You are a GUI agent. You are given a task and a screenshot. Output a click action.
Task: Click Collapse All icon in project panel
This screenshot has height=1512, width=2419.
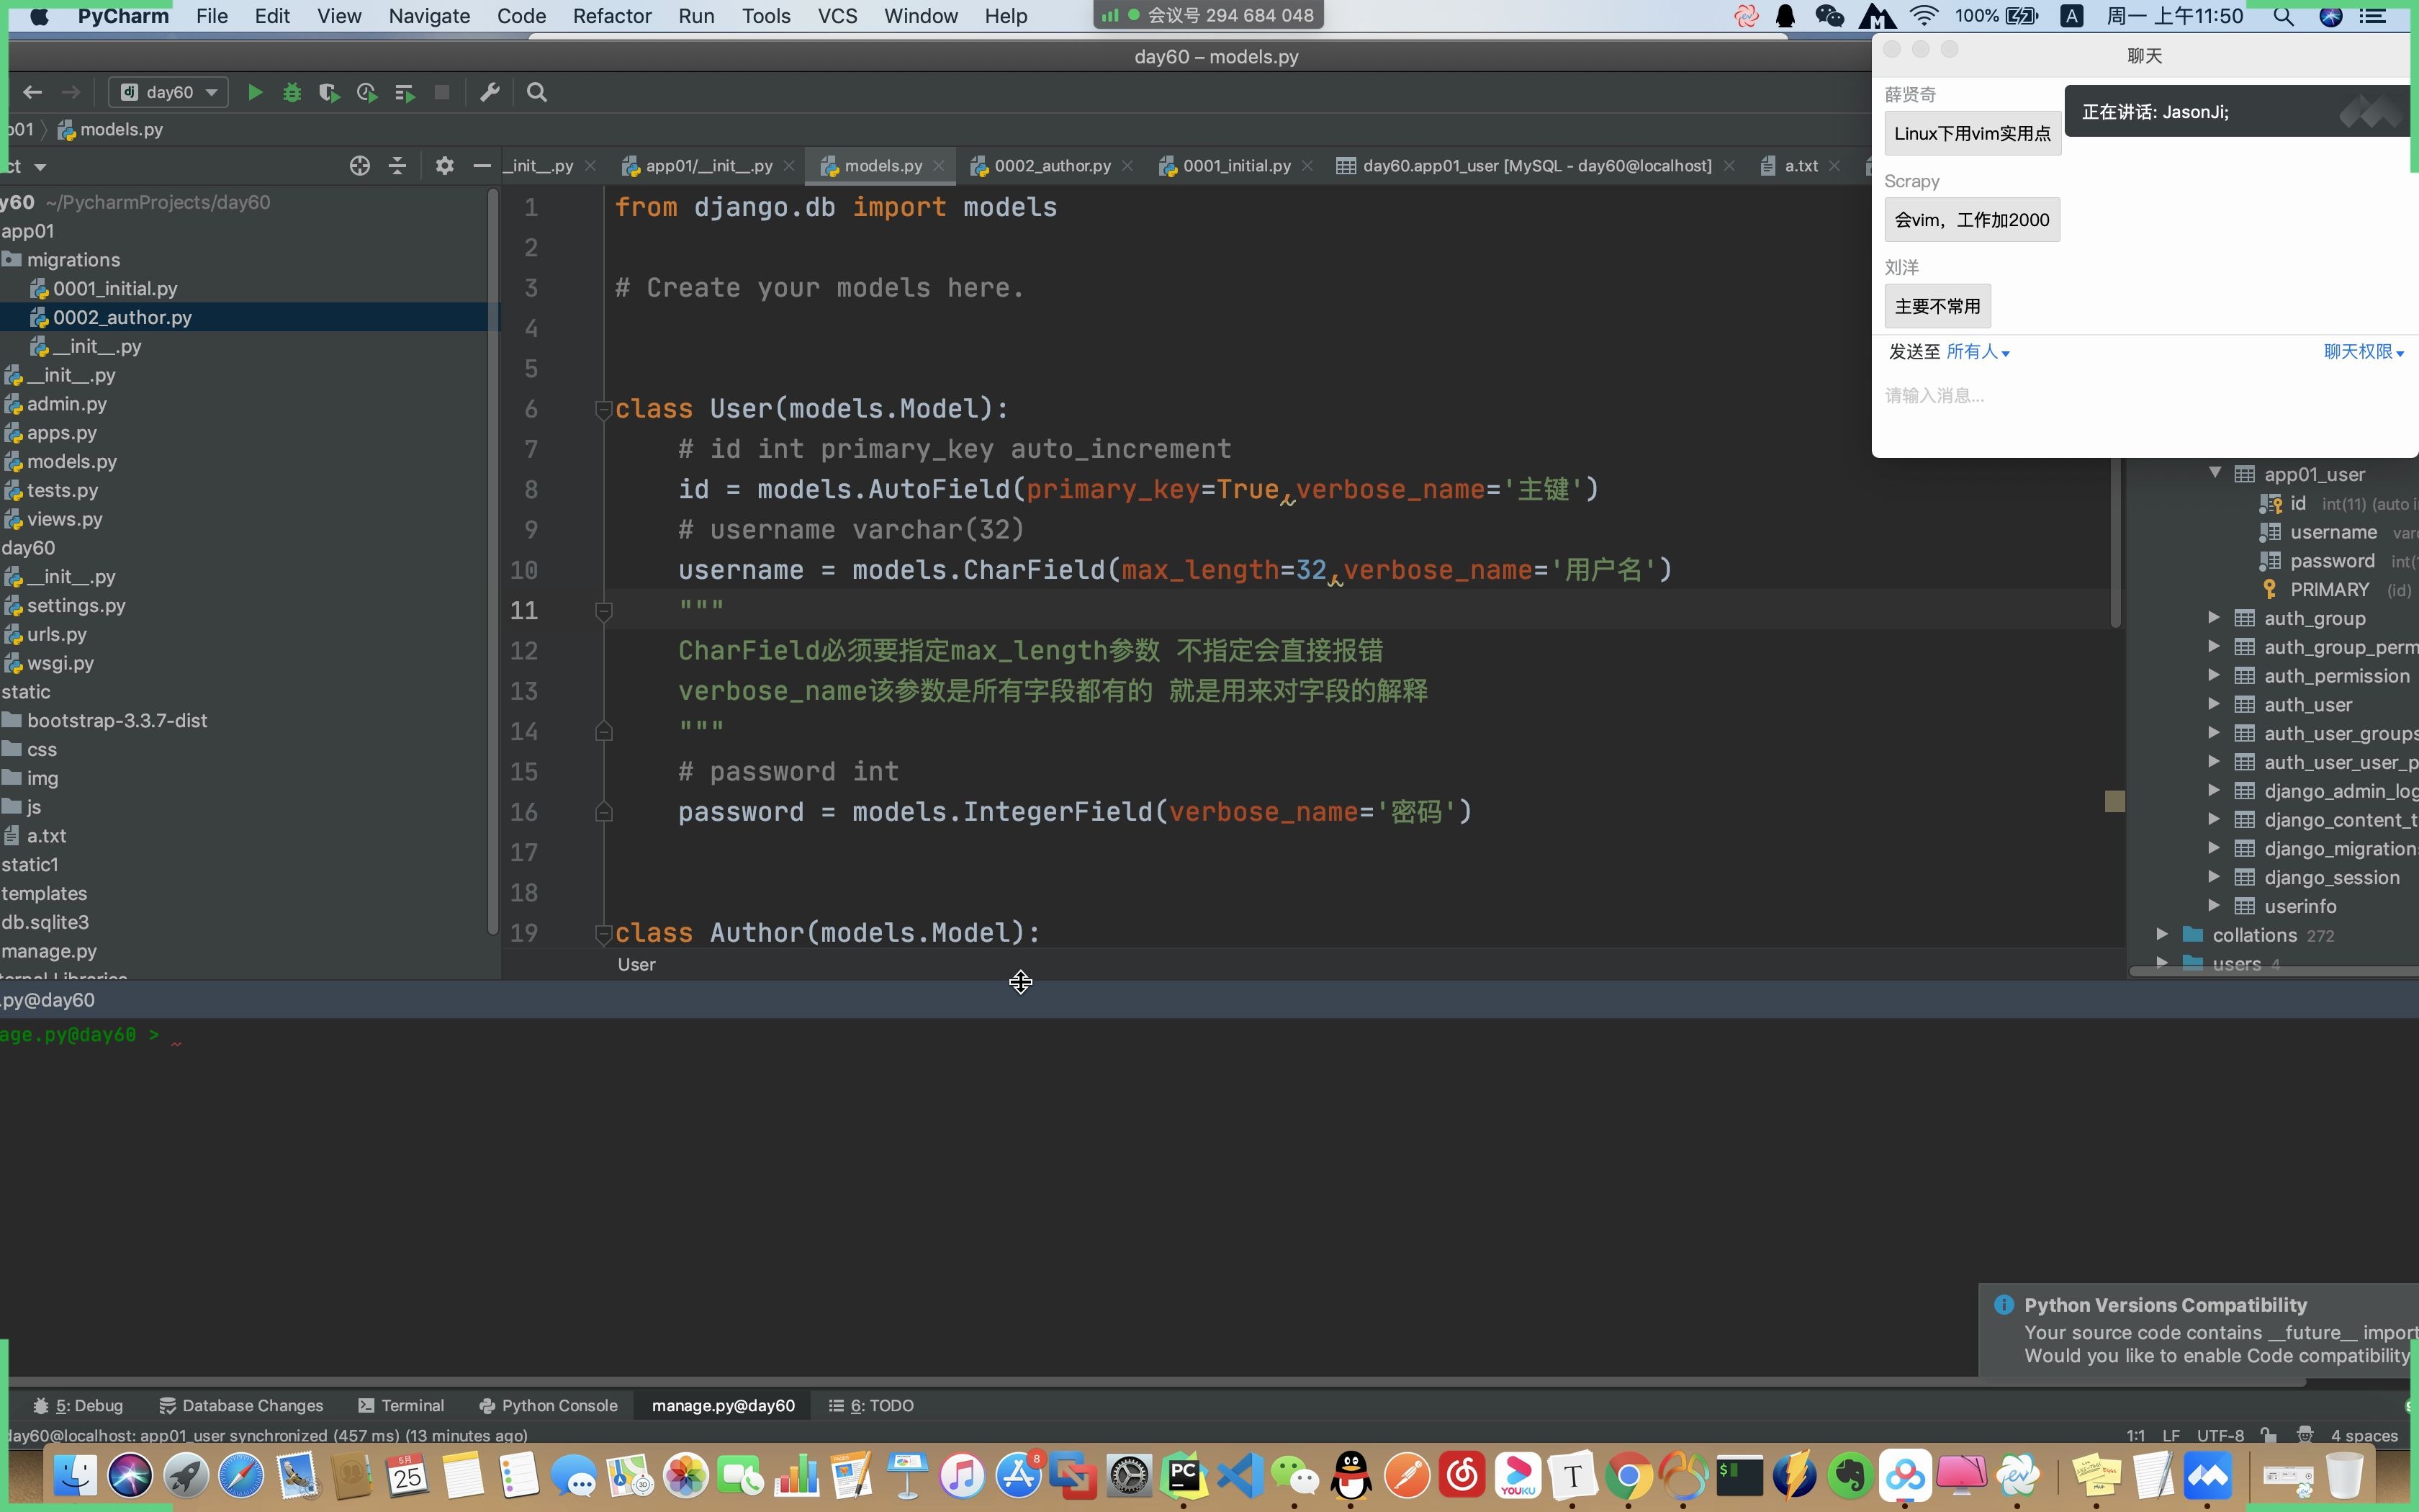click(398, 166)
